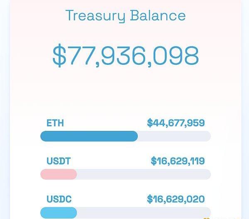Click the far right end of USDT progress track
The image size is (249, 219).
[207, 174]
